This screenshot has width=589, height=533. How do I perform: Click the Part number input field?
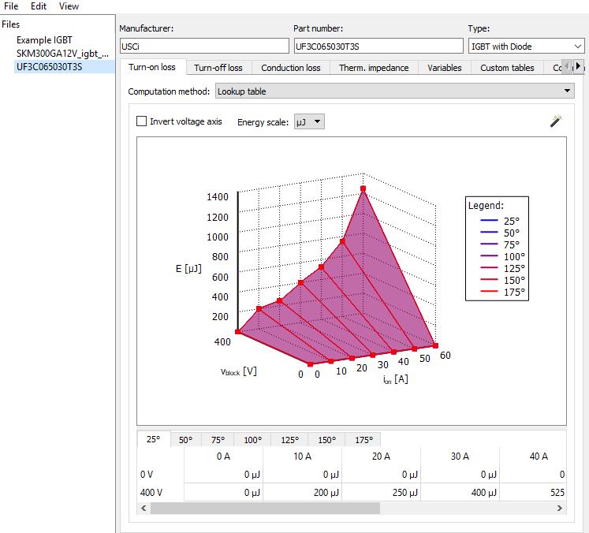[x=378, y=47]
